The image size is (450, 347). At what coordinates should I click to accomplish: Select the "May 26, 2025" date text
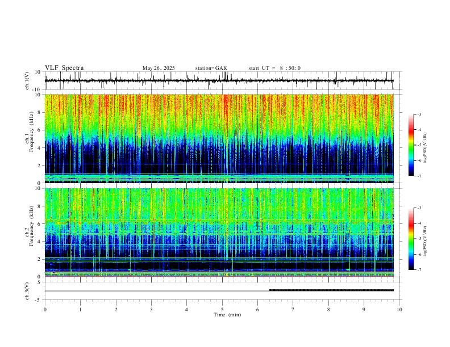point(159,68)
